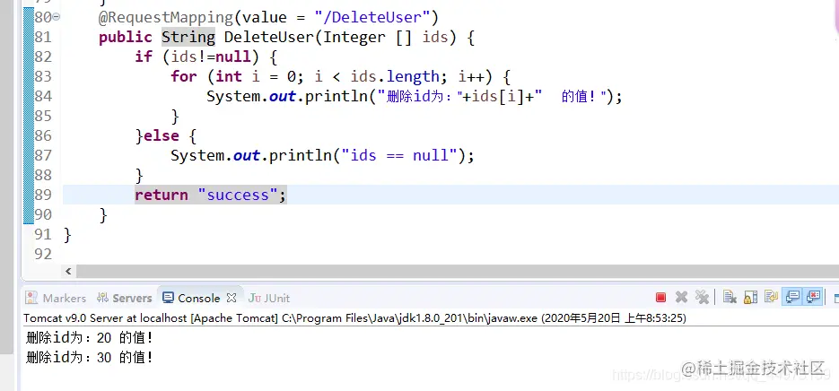Click the return keyword on line 89

click(x=161, y=195)
